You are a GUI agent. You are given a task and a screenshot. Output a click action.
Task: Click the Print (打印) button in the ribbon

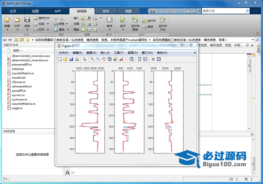[39, 30]
